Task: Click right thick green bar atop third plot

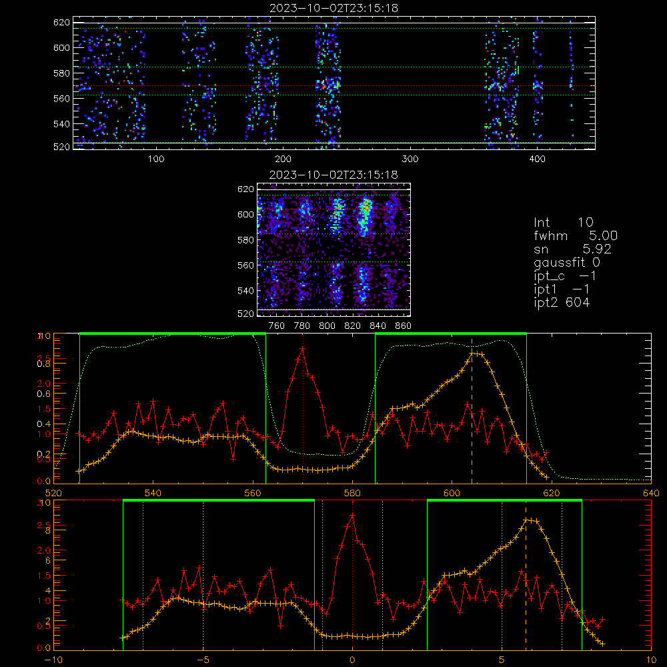Action: [451, 333]
